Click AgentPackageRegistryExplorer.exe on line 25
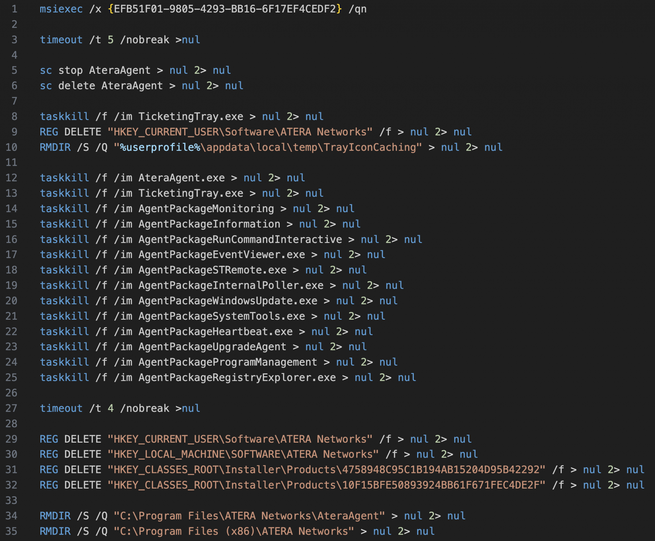 tap(237, 378)
